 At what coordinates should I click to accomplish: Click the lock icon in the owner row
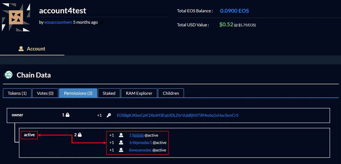[67, 115]
